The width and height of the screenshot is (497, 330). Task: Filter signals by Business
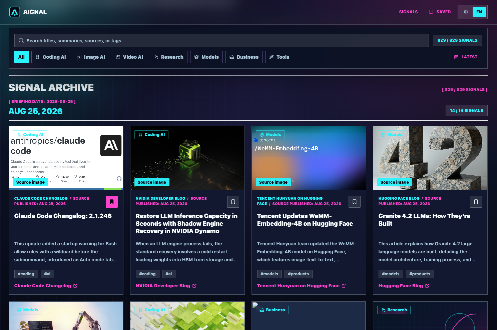[x=244, y=57]
